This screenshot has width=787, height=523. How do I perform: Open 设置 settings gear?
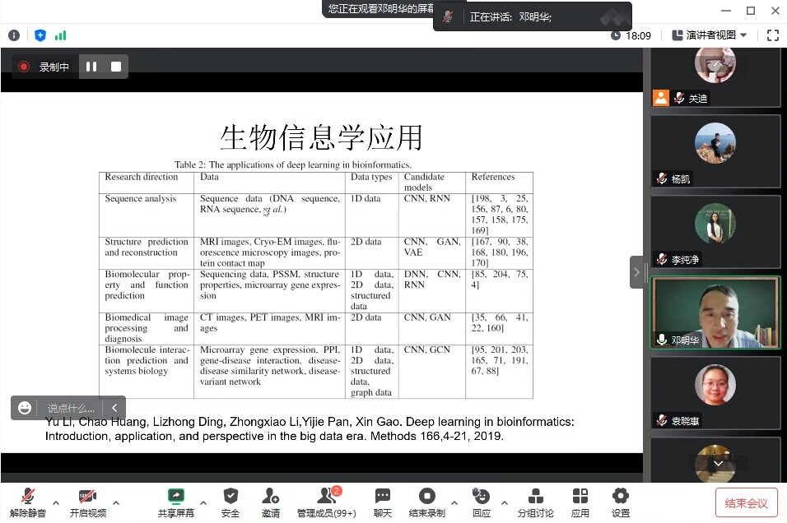click(x=620, y=501)
